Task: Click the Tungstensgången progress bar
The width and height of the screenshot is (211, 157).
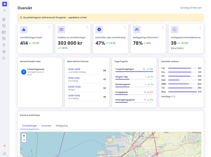Action: tap(134, 72)
